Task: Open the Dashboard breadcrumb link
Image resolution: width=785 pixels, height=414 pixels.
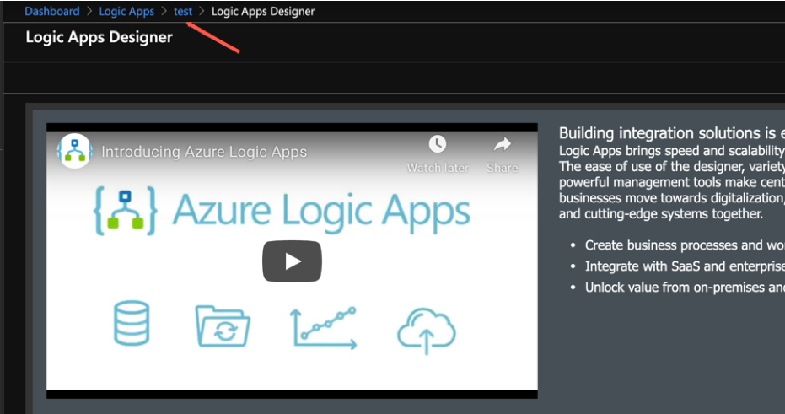Action: 52,11
